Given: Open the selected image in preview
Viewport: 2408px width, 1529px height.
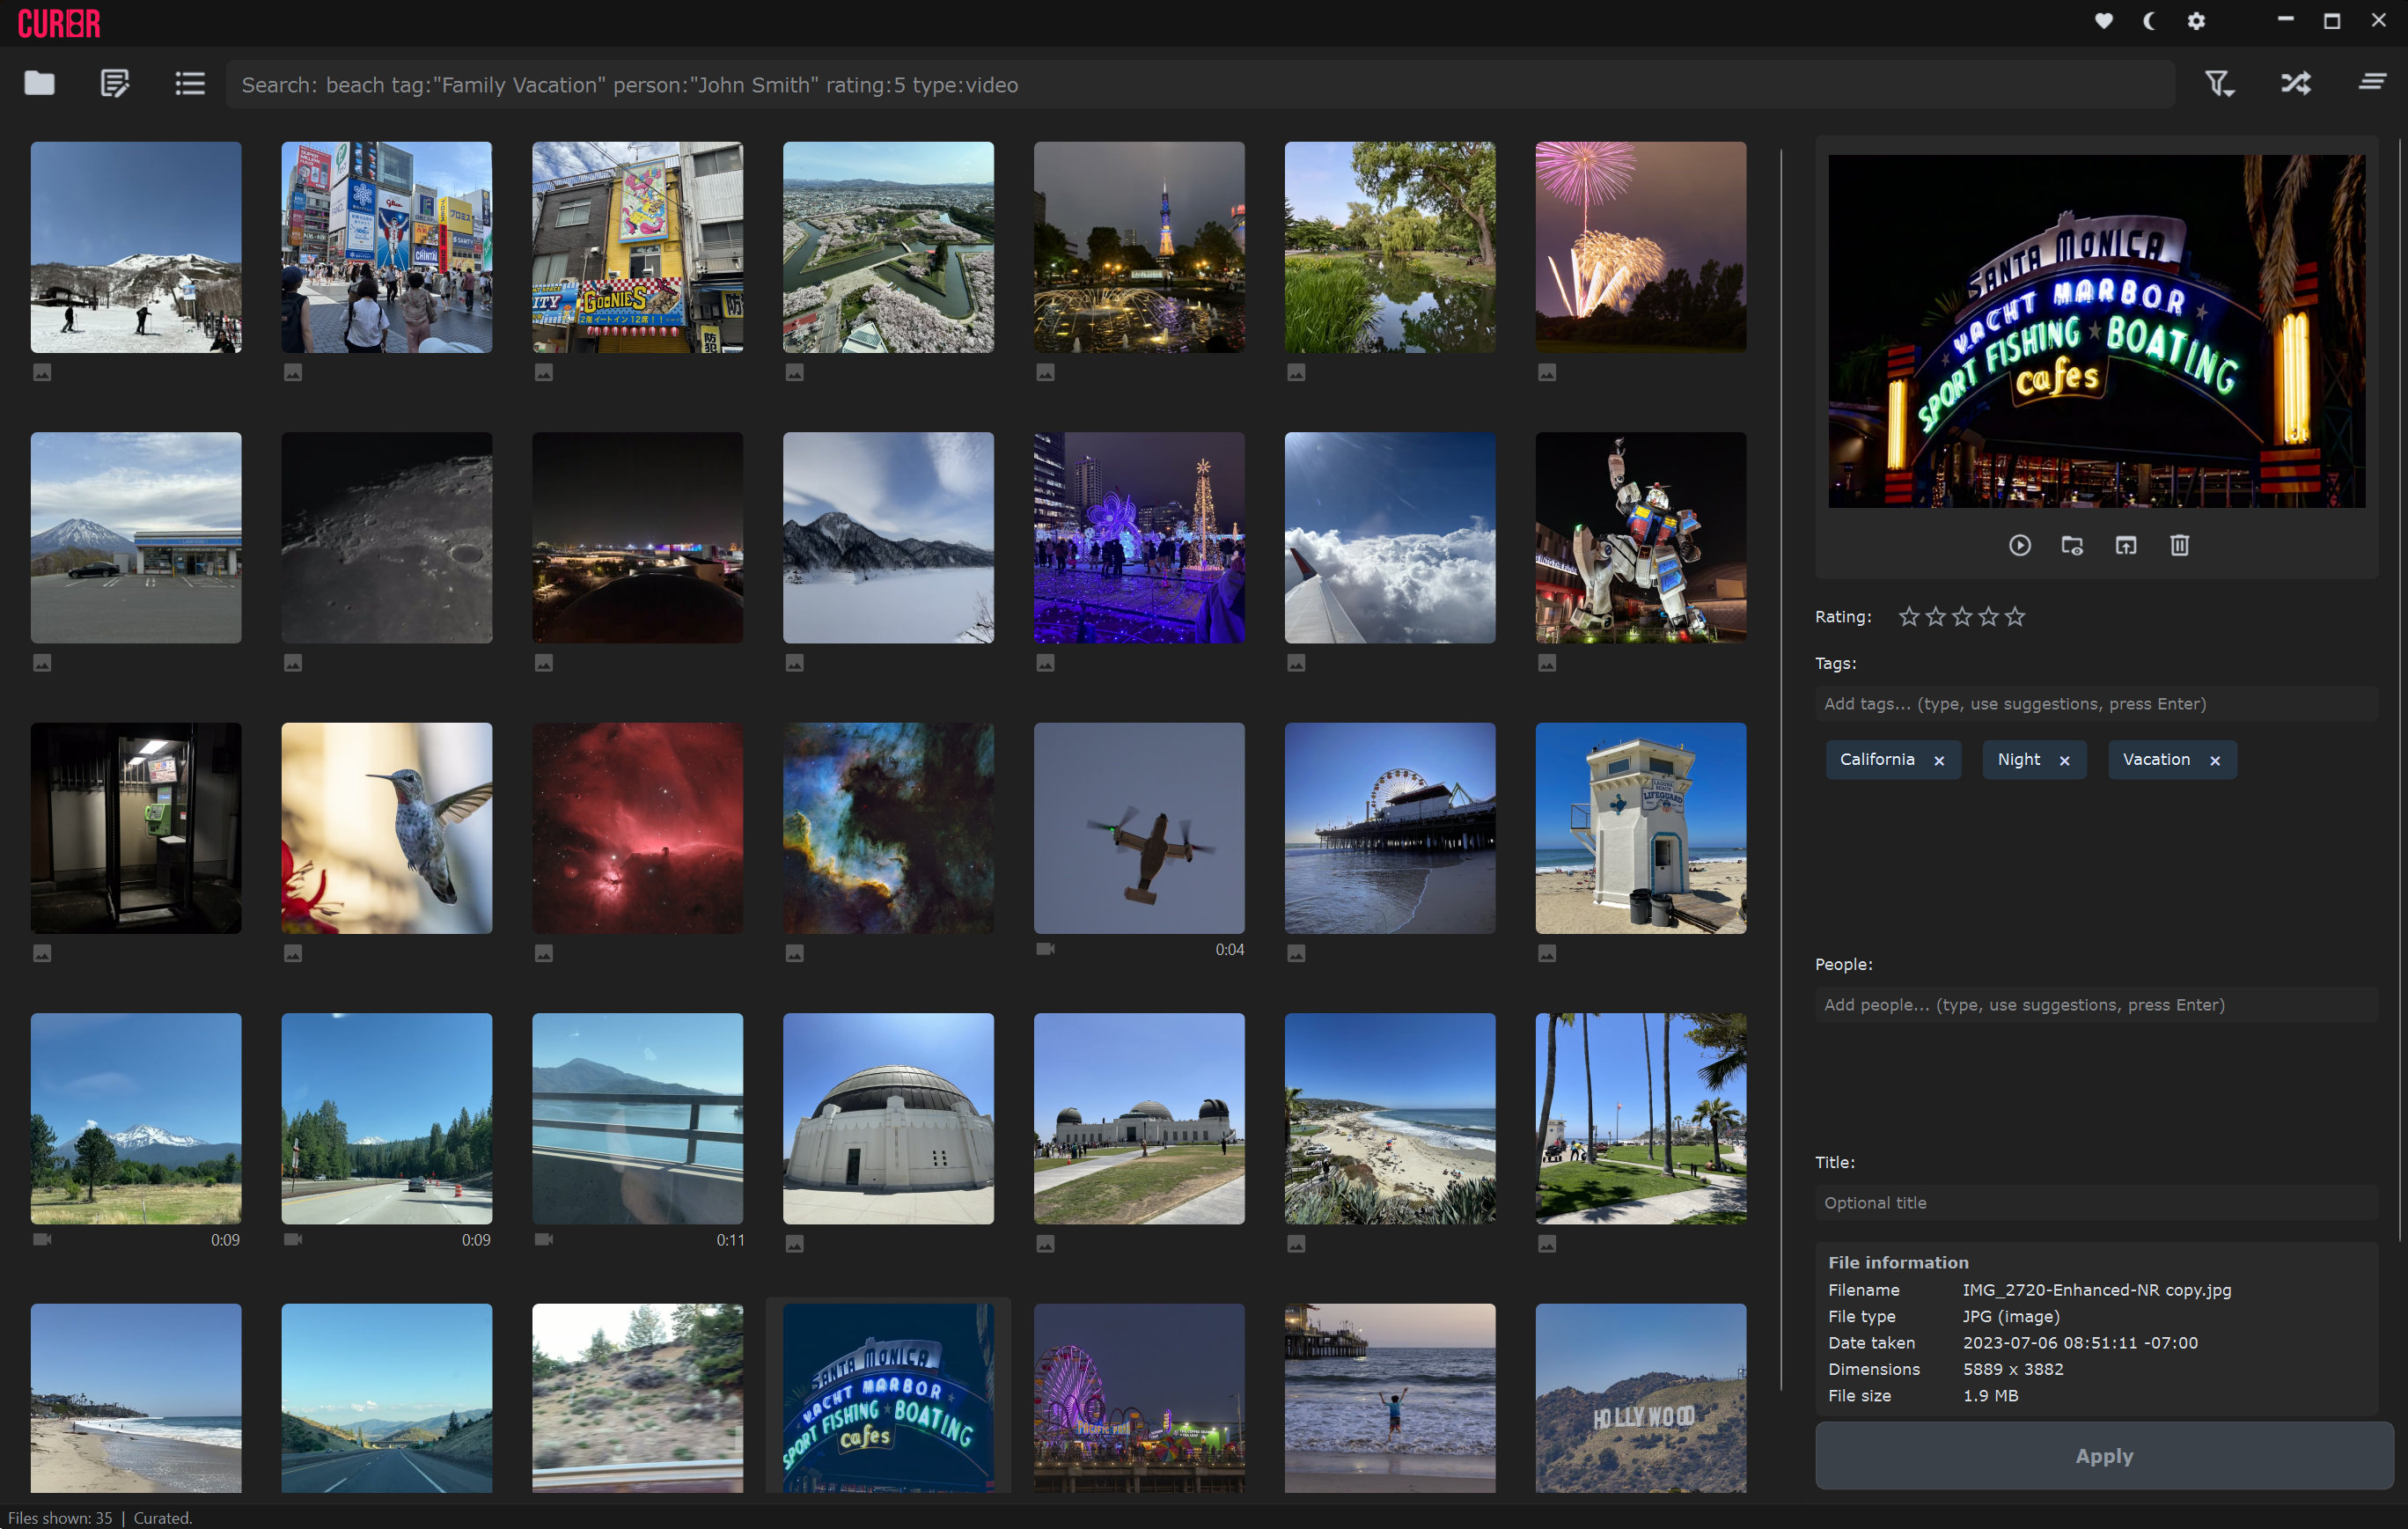Looking at the screenshot, I should coord(2020,546).
